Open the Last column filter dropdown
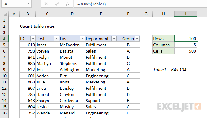The width and height of the screenshot is (207, 118). pyautogui.click(x=82, y=39)
